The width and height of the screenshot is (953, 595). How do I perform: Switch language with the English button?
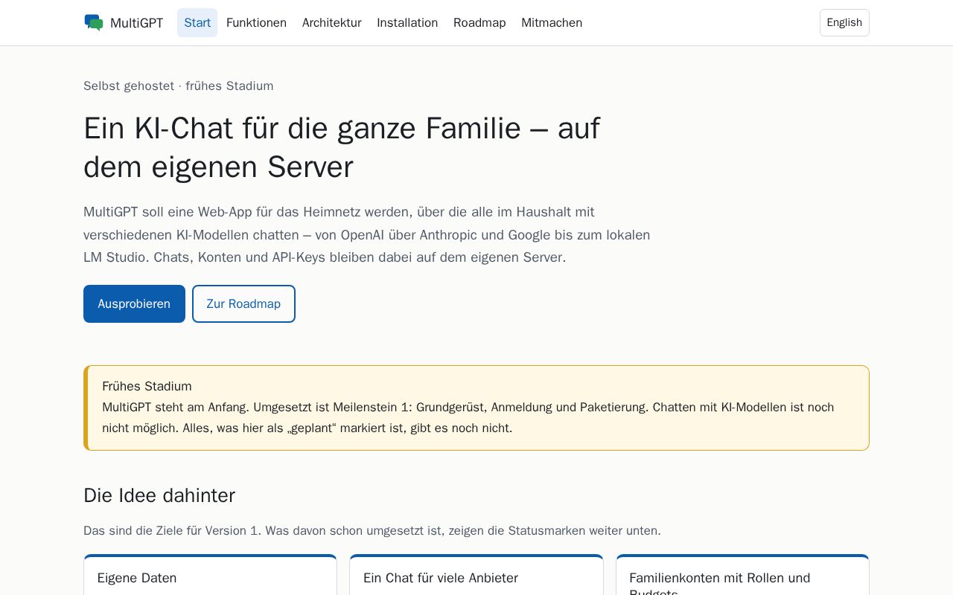click(844, 23)
